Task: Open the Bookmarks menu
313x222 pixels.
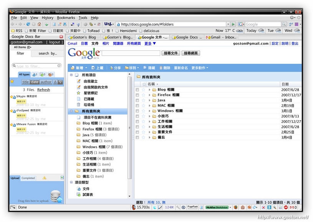Action: click(66, 18)
